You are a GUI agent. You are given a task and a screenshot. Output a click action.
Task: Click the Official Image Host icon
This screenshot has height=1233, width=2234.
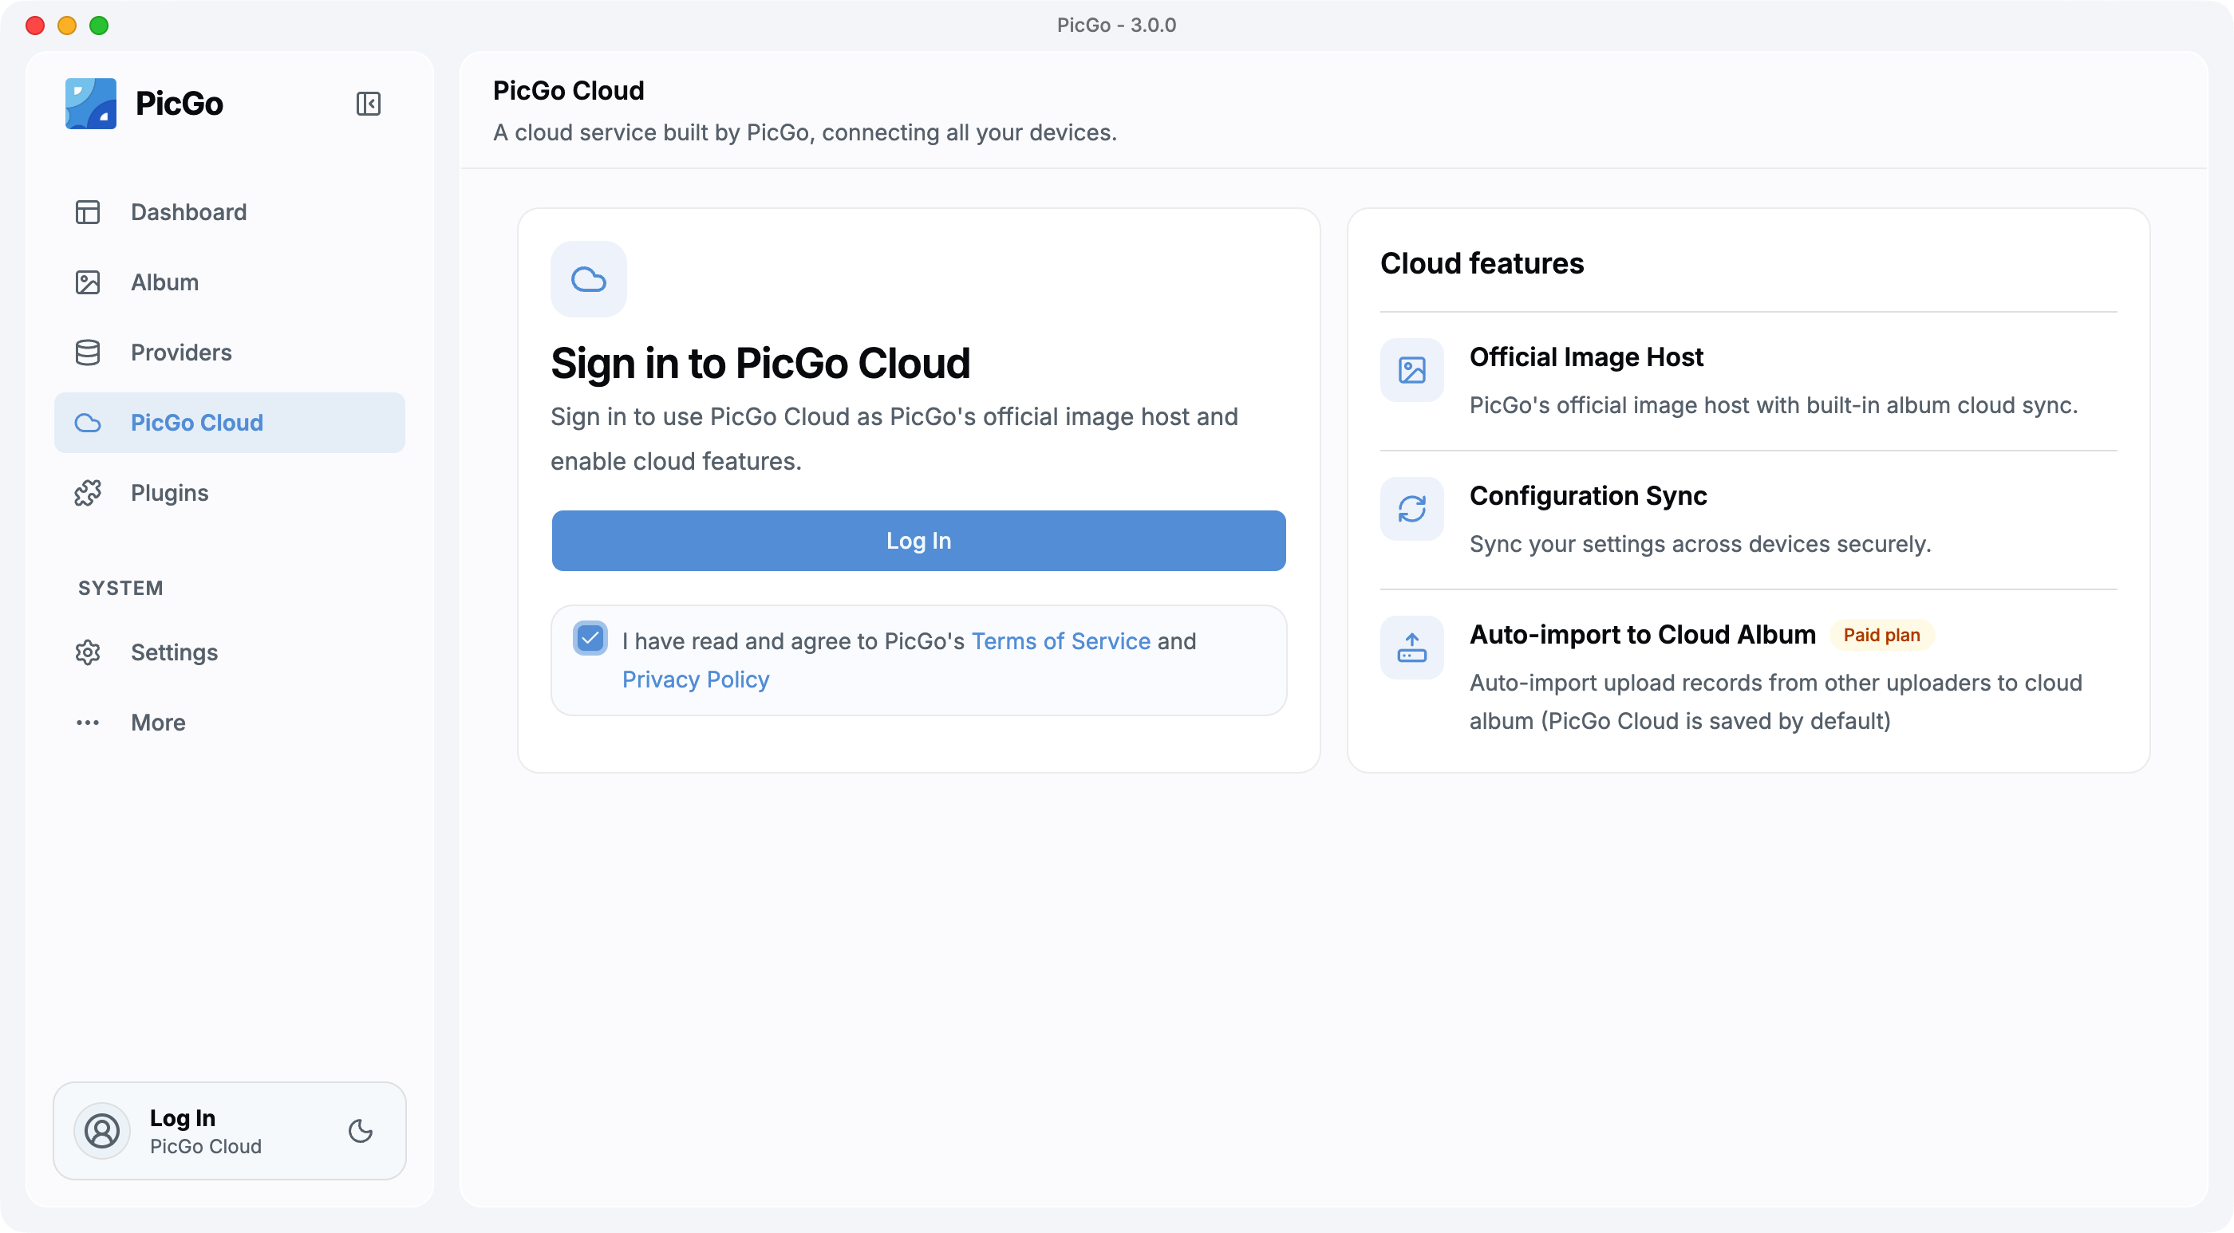pyautogui.click(x=1412, y=371)
